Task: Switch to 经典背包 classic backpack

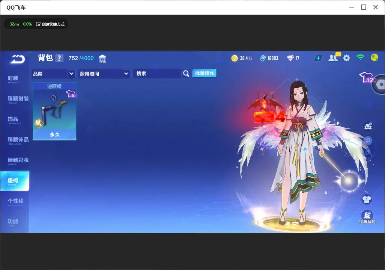Action: coord(367,217)
